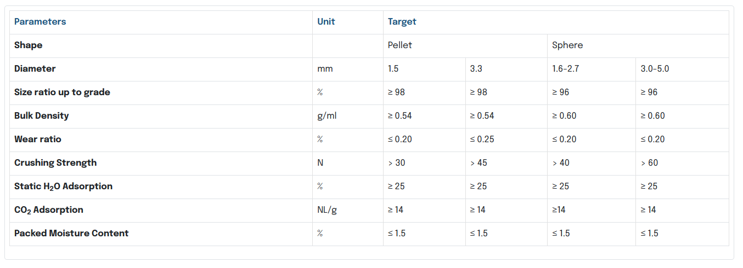The height and width of the screenshot is (268, 743).
Task: Select the Pellet shape cell
Action: click(400, 45)
